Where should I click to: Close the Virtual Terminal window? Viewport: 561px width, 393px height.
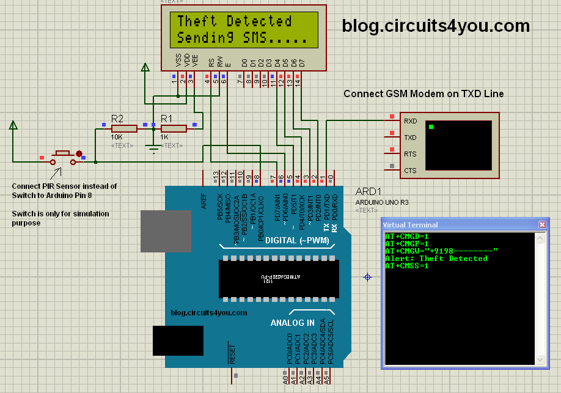pyautogui.click(x=542, y=224)
